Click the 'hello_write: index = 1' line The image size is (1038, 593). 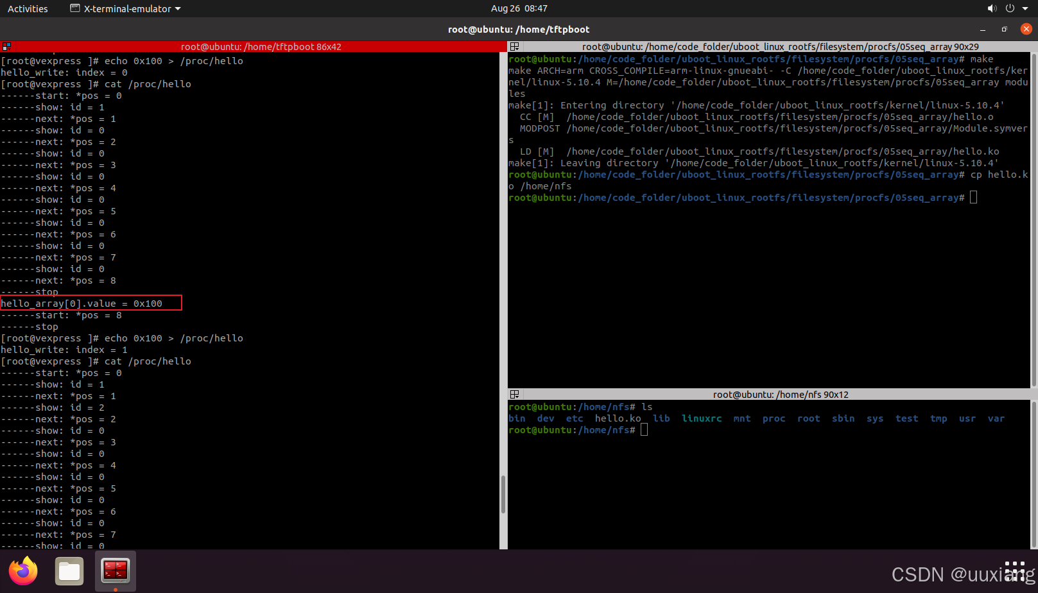64,350
